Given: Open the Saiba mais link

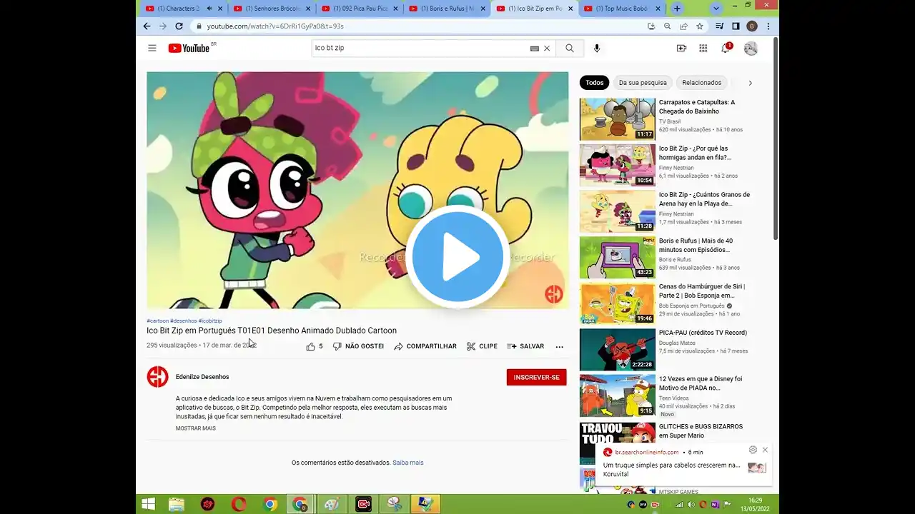Looking at the screenshot, I should click(x=408, y=463).
